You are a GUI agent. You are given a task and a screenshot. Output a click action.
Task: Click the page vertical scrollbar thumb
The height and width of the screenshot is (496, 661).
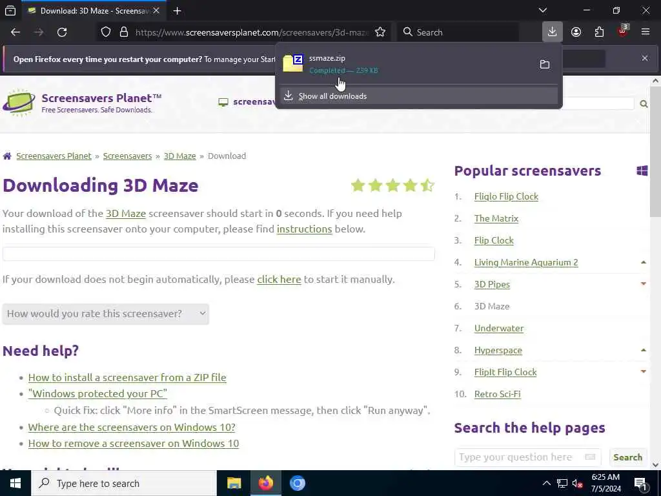(656, 152)
